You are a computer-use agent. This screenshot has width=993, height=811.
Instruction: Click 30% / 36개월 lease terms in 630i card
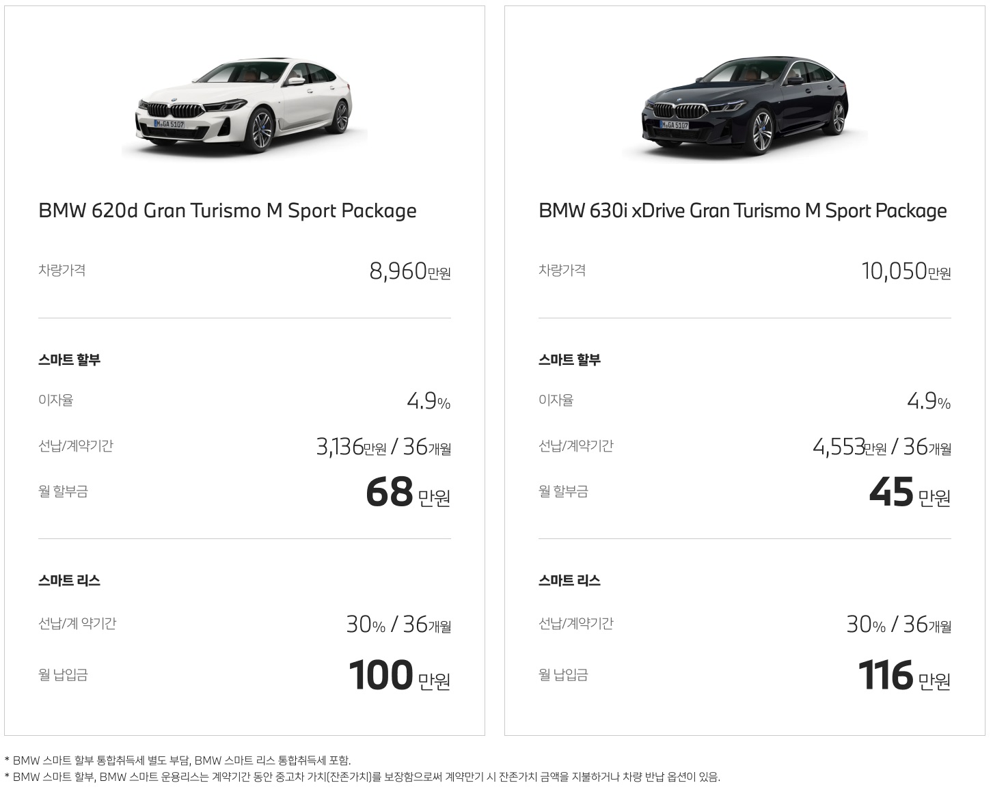coord(899,624)
